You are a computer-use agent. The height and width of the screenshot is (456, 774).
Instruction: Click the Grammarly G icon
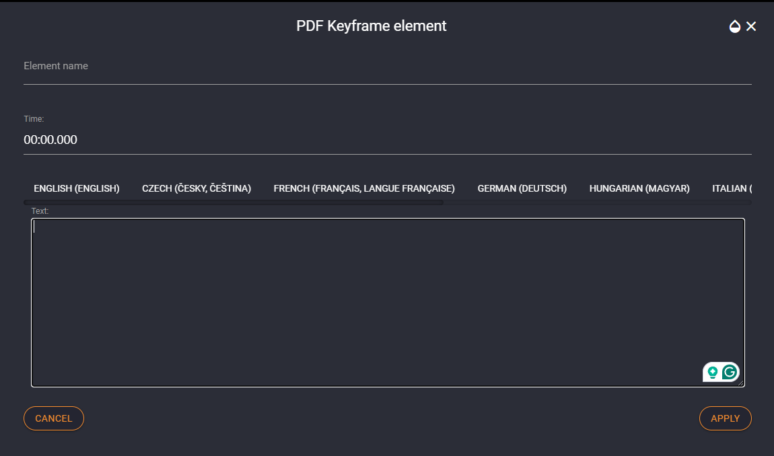point(730,372)
